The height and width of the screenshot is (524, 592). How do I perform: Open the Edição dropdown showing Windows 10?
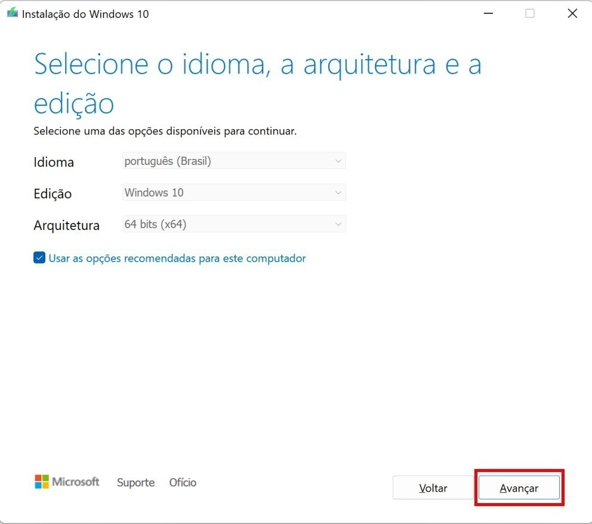233,192
